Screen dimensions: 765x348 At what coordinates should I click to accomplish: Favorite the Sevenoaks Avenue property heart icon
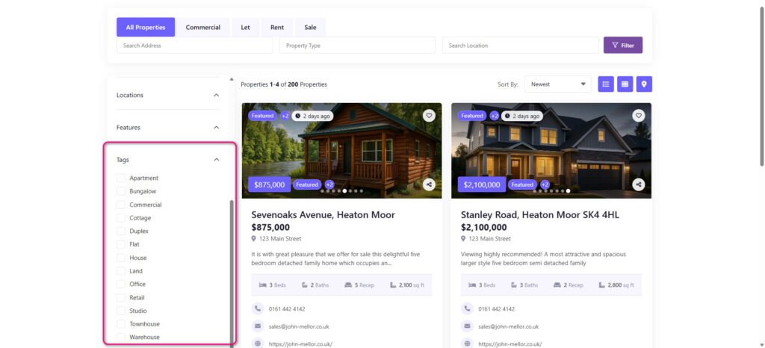[429, 116]
